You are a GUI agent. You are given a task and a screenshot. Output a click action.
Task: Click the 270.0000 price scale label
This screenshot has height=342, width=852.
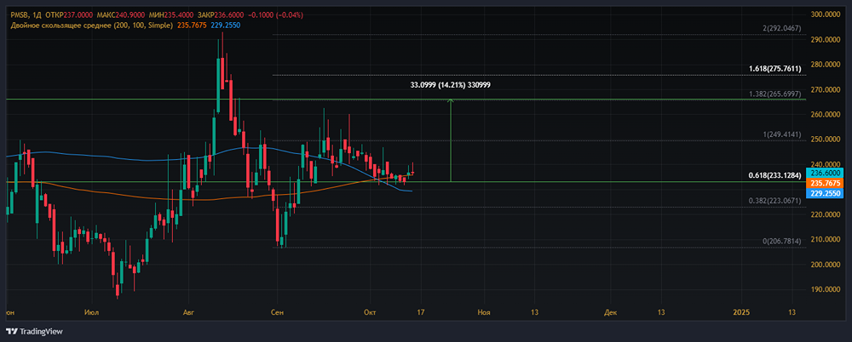[825, 89]
